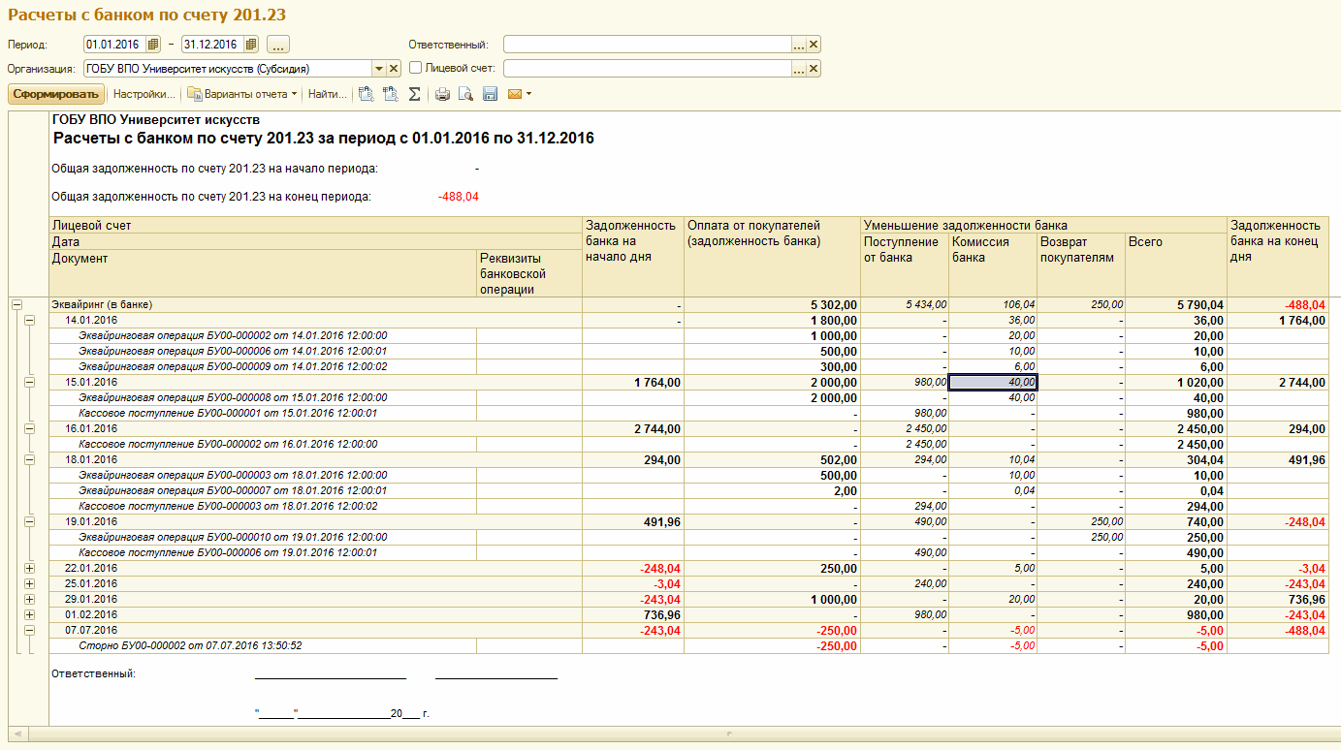1341x750 pixels.
Task: Click total 5 302,00 in Эквайринг row
Action: click(772, 304)
